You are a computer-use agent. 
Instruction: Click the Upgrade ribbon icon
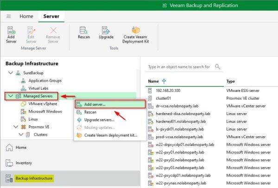coord(106,30)
